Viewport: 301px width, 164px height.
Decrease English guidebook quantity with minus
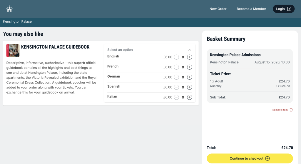click(x=176, y=57)
